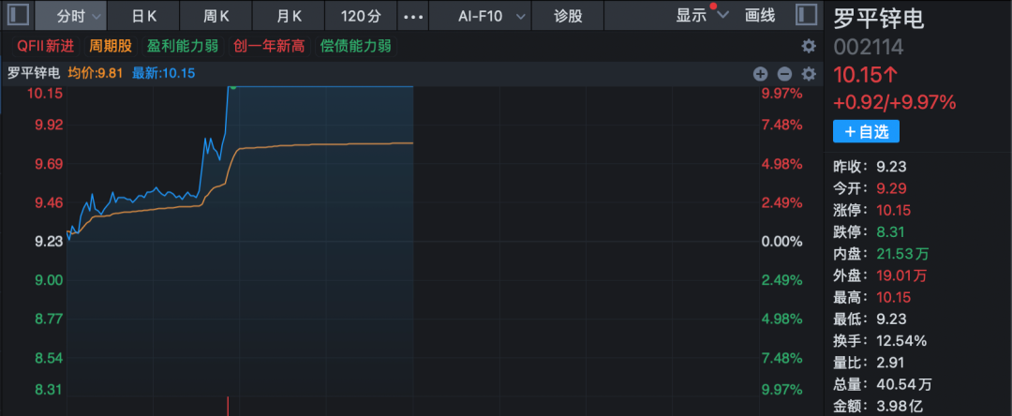Select the 120分 period tab
This screenshot has width=1012, height=416.
[x=360, y=16]
